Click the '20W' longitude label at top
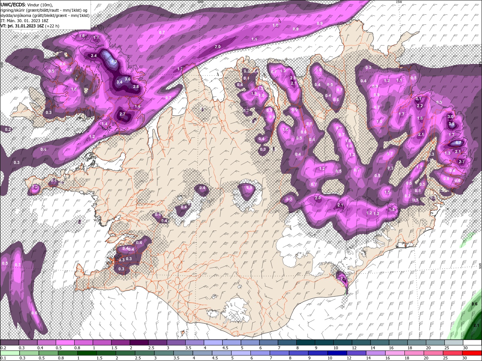The height and width of the screenshot is (361, 482). pos(200,2)
